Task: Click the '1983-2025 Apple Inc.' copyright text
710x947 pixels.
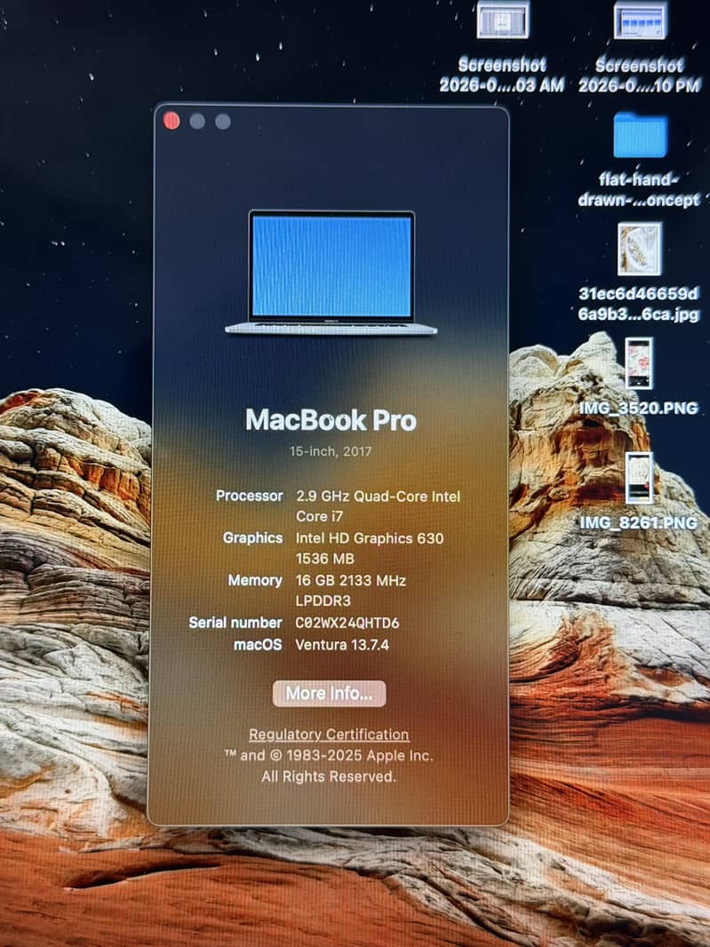Action: (360, 755)
